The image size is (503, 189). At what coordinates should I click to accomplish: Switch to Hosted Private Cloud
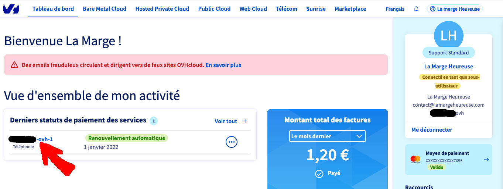(x=162, y=9)
